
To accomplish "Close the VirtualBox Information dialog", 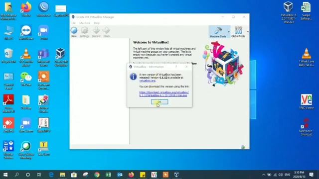I will click(186, 67).
